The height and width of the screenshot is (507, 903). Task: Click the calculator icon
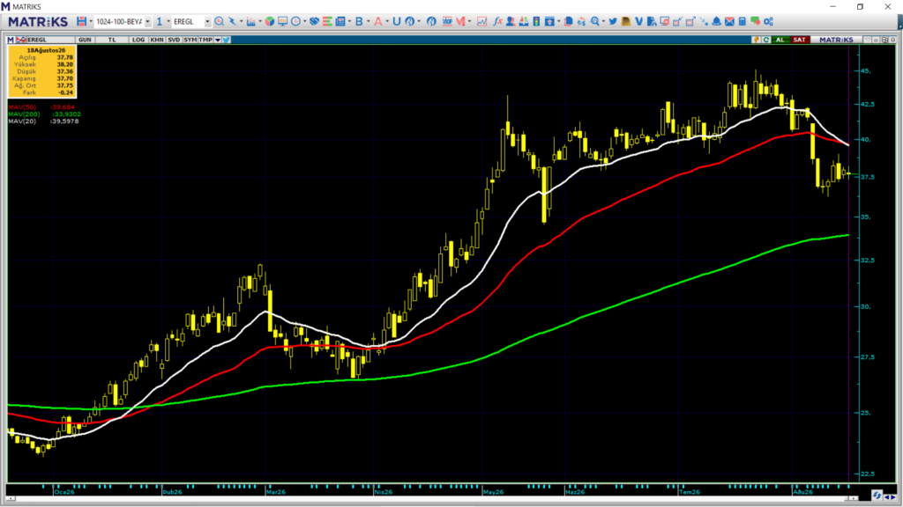click(743, 21)
